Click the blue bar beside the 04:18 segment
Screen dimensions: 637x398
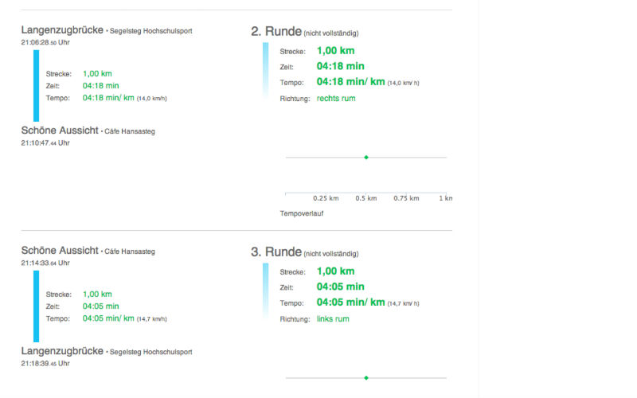click(36, 86)
